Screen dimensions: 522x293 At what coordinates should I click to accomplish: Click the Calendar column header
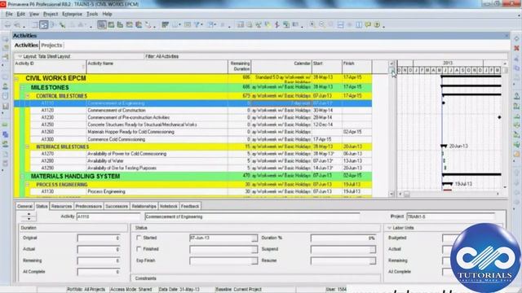[281, 67]
